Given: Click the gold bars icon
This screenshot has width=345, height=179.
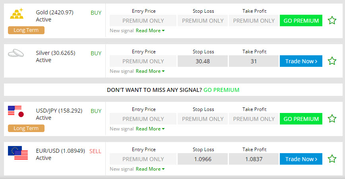Looking at the screenshot, I should (16, 14).
